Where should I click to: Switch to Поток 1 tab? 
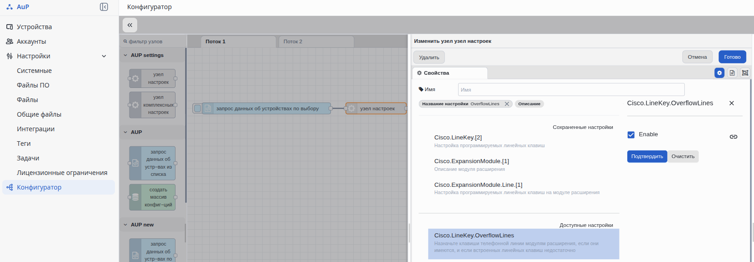(x=238, y=41)
